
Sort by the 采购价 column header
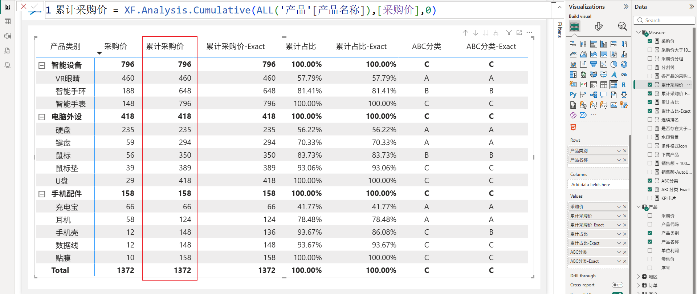(115, 47)
